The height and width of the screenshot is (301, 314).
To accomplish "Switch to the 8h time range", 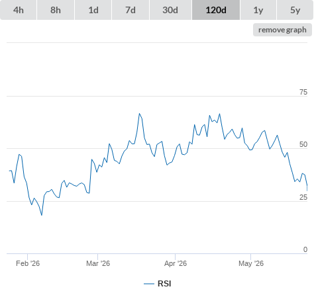I will (56, 10).
